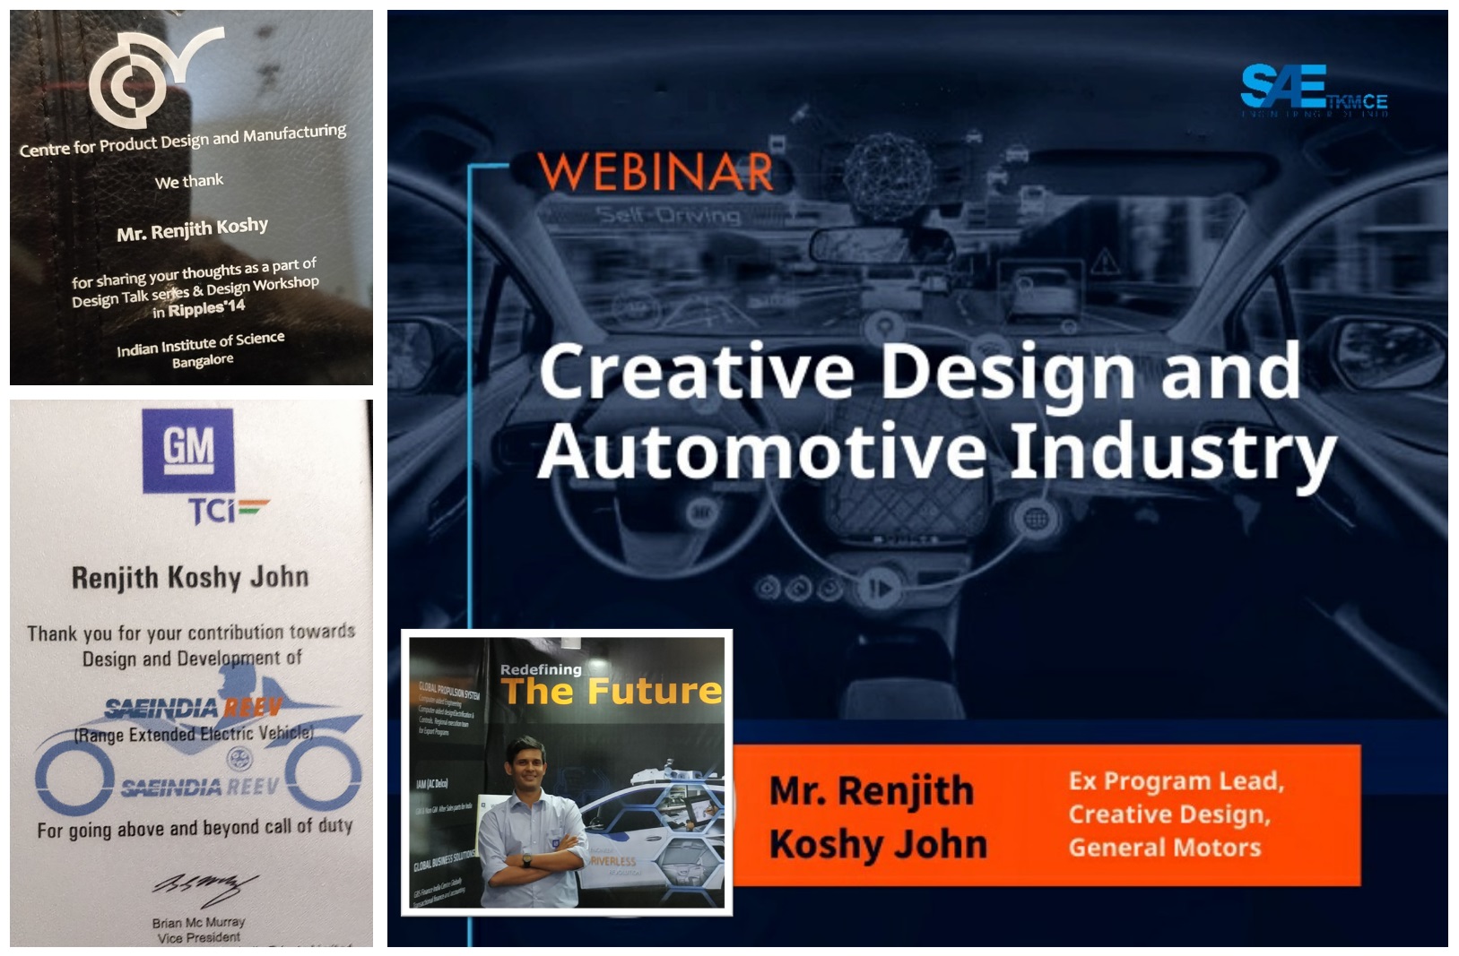Viewport: 1459px width, 956px height.
Task: Click the globe icon on dashboard
Action: [x=1035, y=517]
